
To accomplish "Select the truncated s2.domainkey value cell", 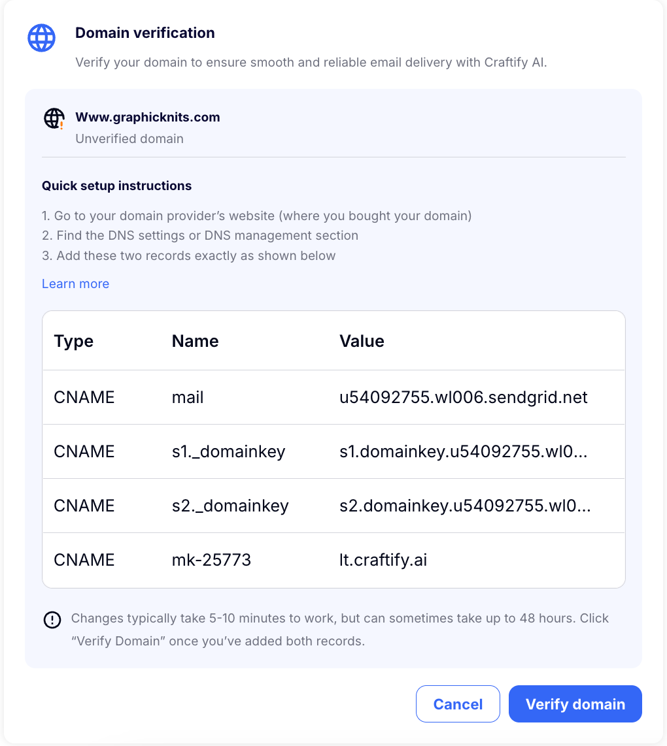I will (465, 506).
